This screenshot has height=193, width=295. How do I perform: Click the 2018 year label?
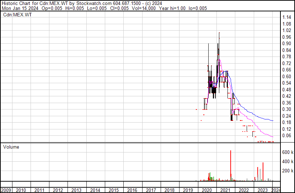pyautogui.click(x=170, y=190)
